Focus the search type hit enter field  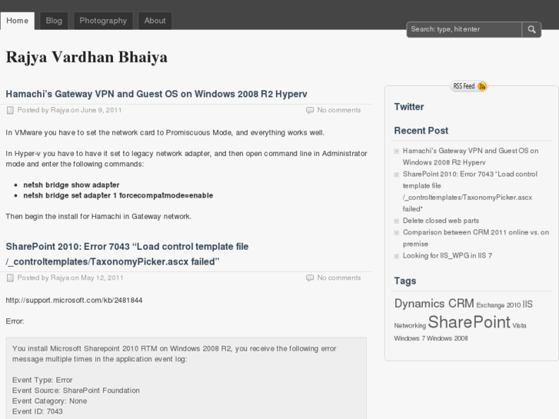[464, 29]
